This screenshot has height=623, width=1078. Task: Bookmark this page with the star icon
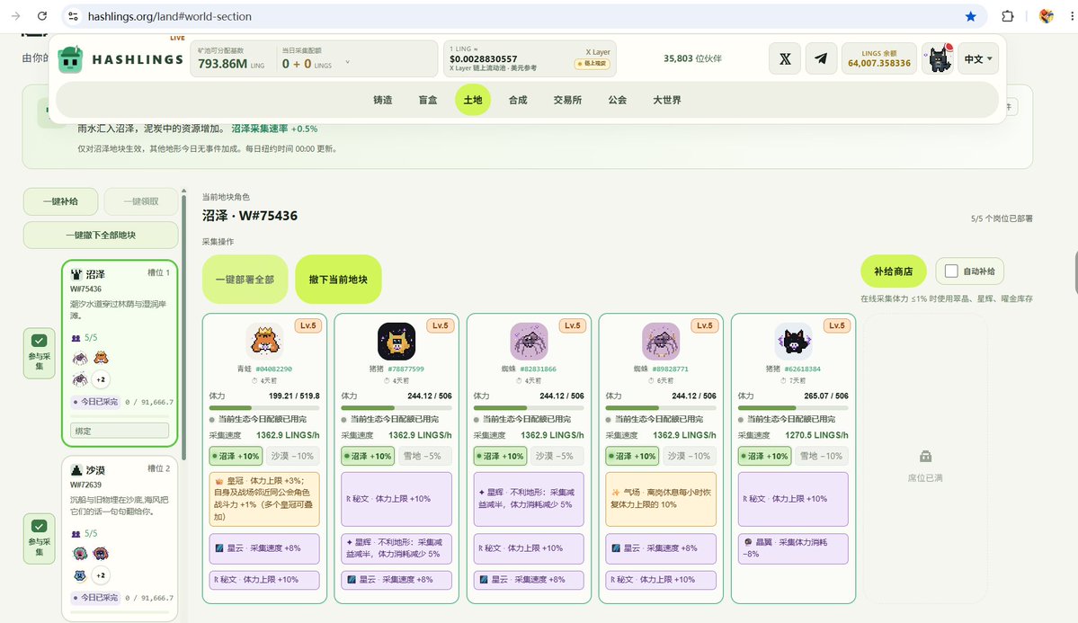(x=970, y=16)
